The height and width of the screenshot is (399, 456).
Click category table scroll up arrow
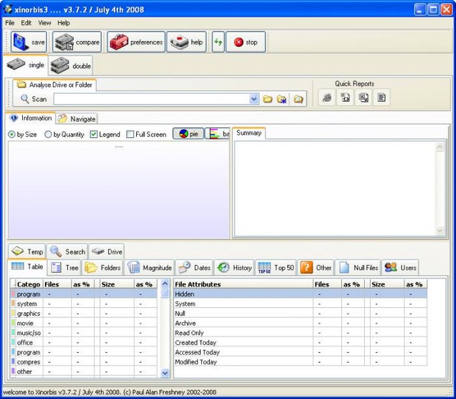click(165, 283)
